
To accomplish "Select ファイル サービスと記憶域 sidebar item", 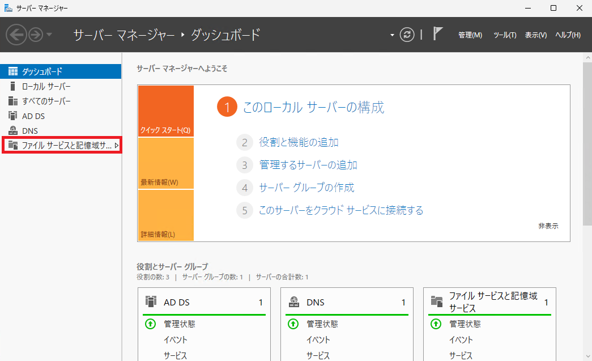I will (62, 146).
